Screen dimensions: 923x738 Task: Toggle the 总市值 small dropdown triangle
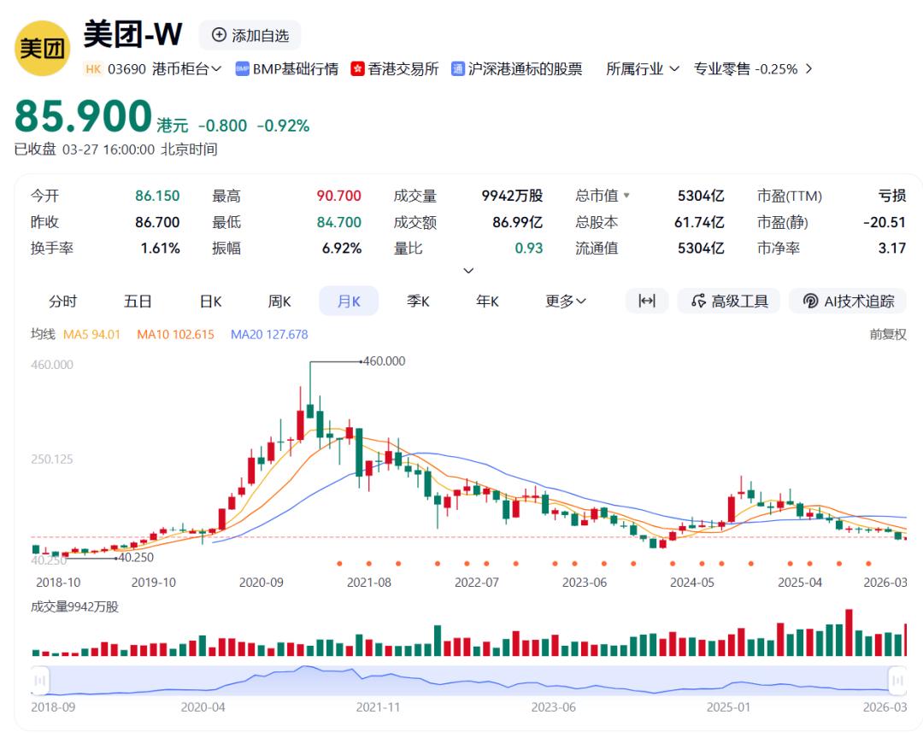point(626,196)
